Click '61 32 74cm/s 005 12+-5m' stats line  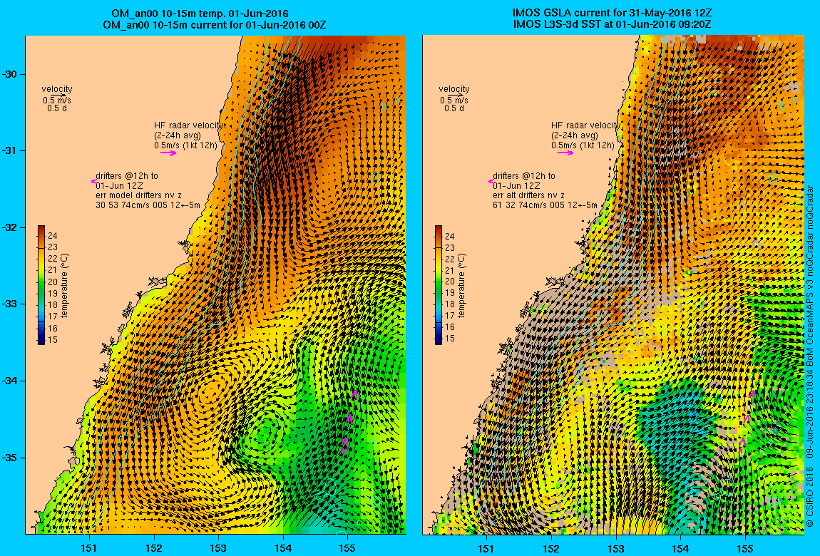[545, 205]
